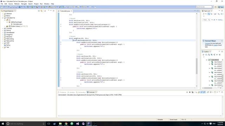Click Chrome icon in taskbar
225x126 pixels.
[x=66, y=124]
